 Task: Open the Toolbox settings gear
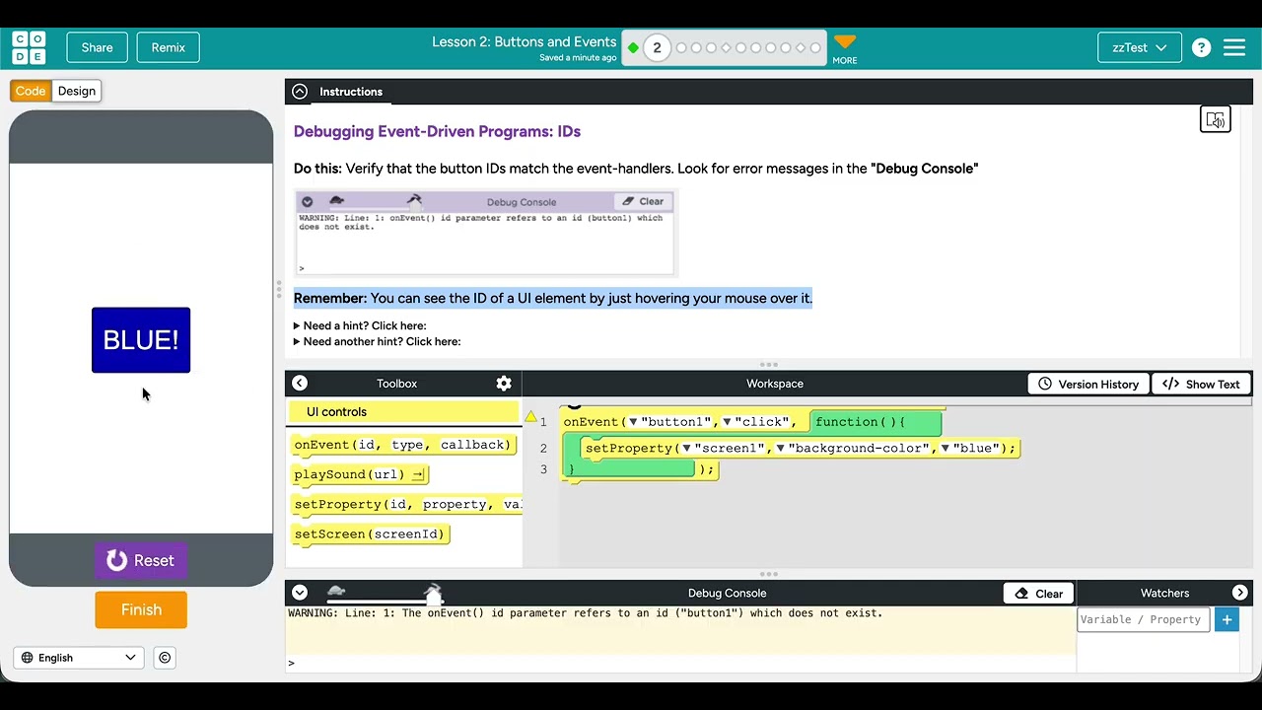point(504,384)
